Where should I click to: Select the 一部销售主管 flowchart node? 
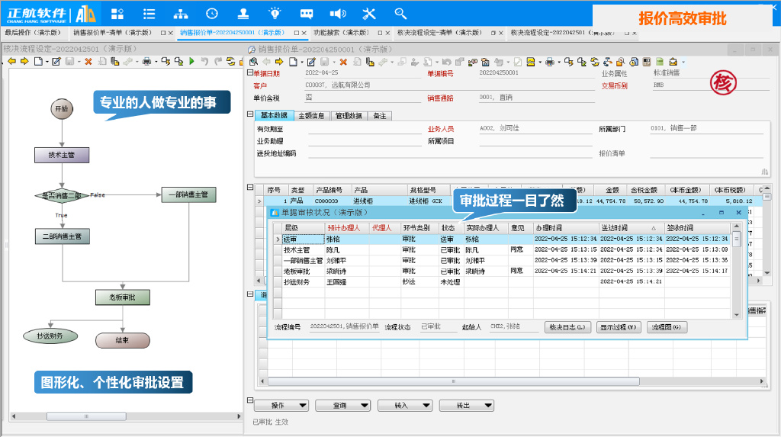189,194
